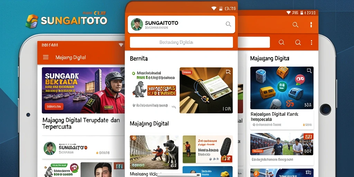Open lower three-dot menu on right phone toolbar
Image resolution: width=354 pixels, height=177 pixels.
tap(311, 43)
